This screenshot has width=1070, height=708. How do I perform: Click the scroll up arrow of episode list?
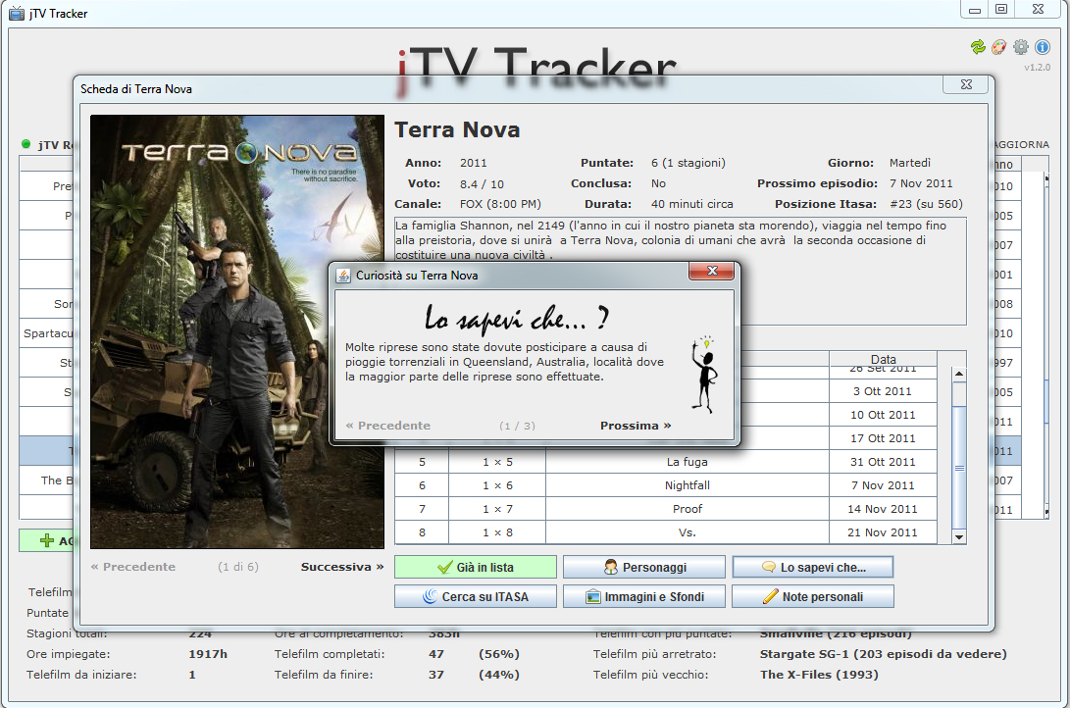(959, 374)
